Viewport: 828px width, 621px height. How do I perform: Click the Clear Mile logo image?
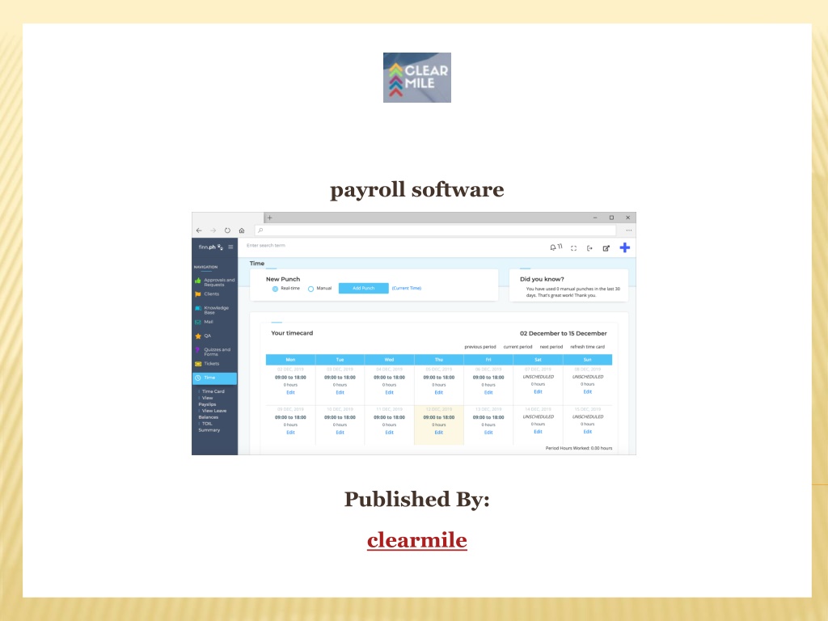(417, 78)
